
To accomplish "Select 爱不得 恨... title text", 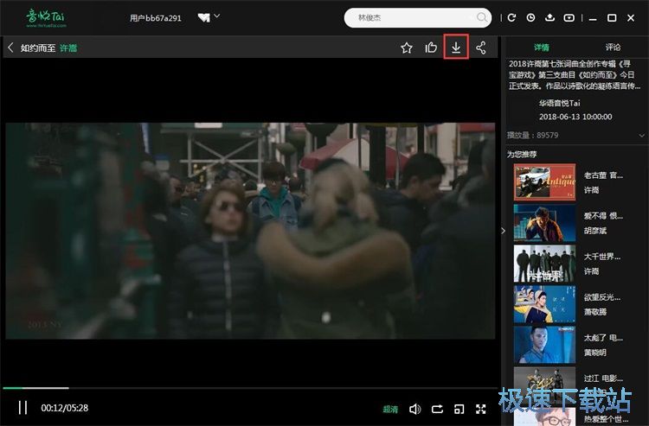I will (603, 216).
